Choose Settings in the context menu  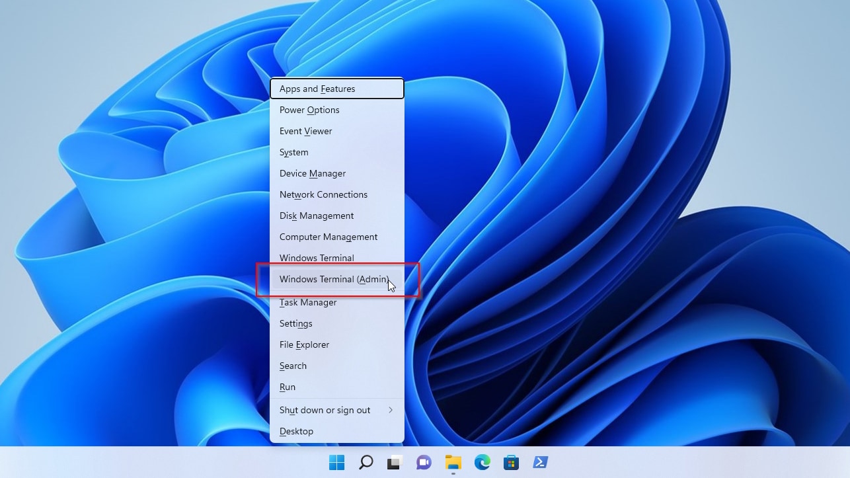click(x=337, y=323)
